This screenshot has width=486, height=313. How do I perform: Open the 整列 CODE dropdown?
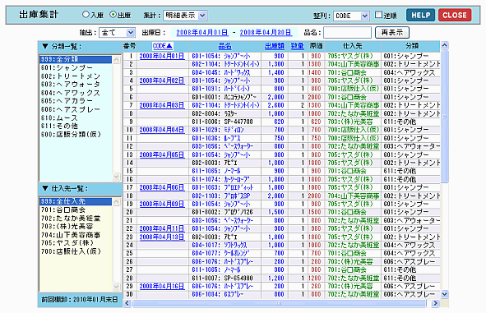[351, 16]
